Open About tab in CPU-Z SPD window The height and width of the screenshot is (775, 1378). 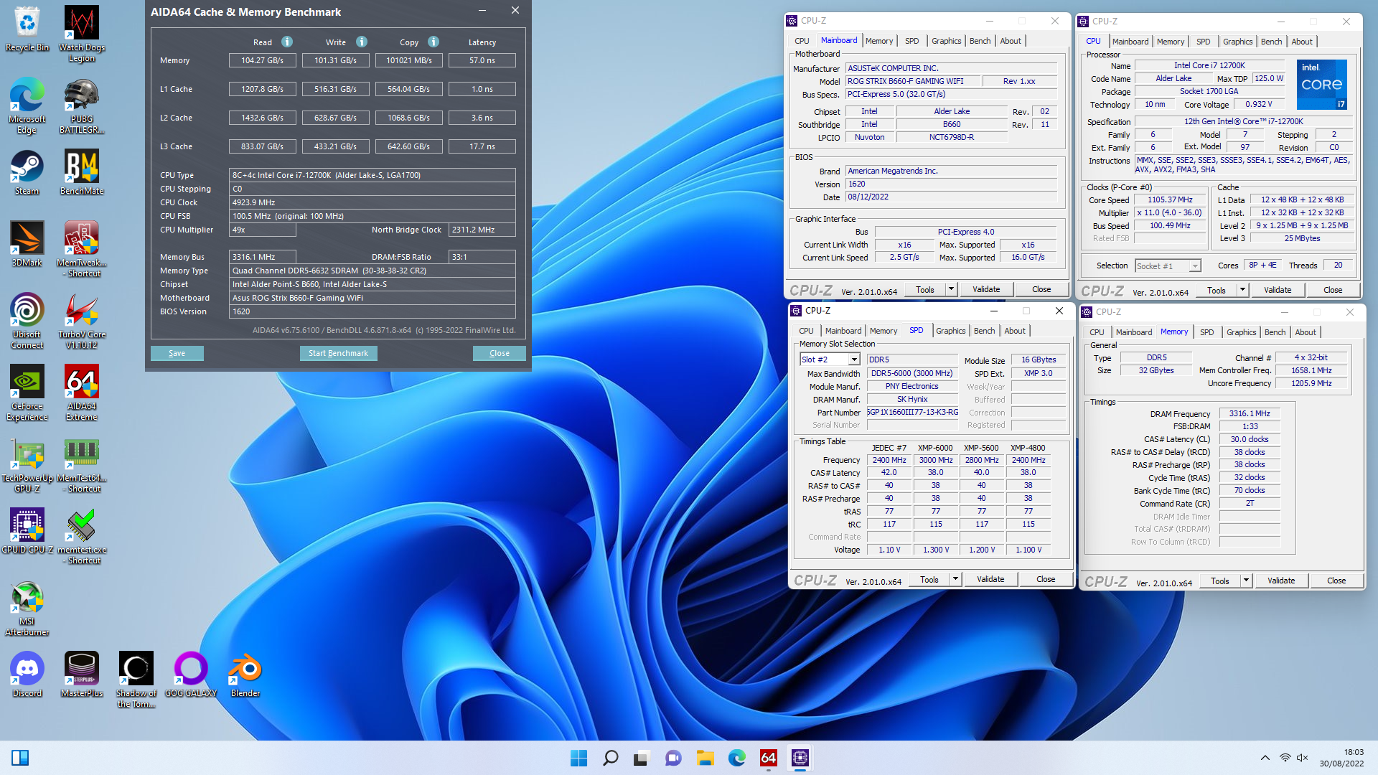coord(1014,331)
